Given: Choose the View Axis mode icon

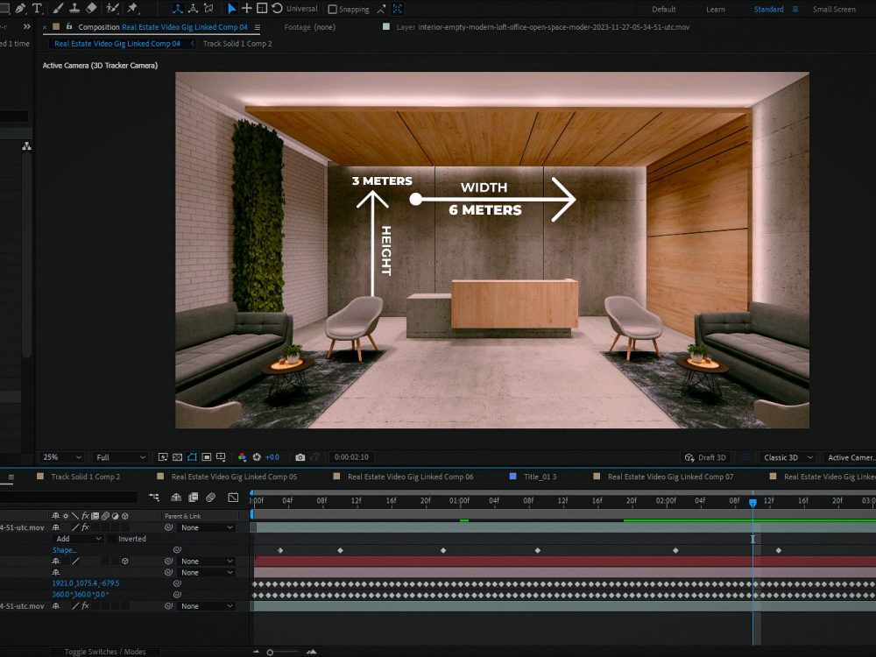Looking at the screenshot, I should (x=209, y=9).
